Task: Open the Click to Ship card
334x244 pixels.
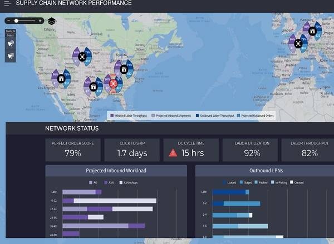Action: click(x=131, y=149)
